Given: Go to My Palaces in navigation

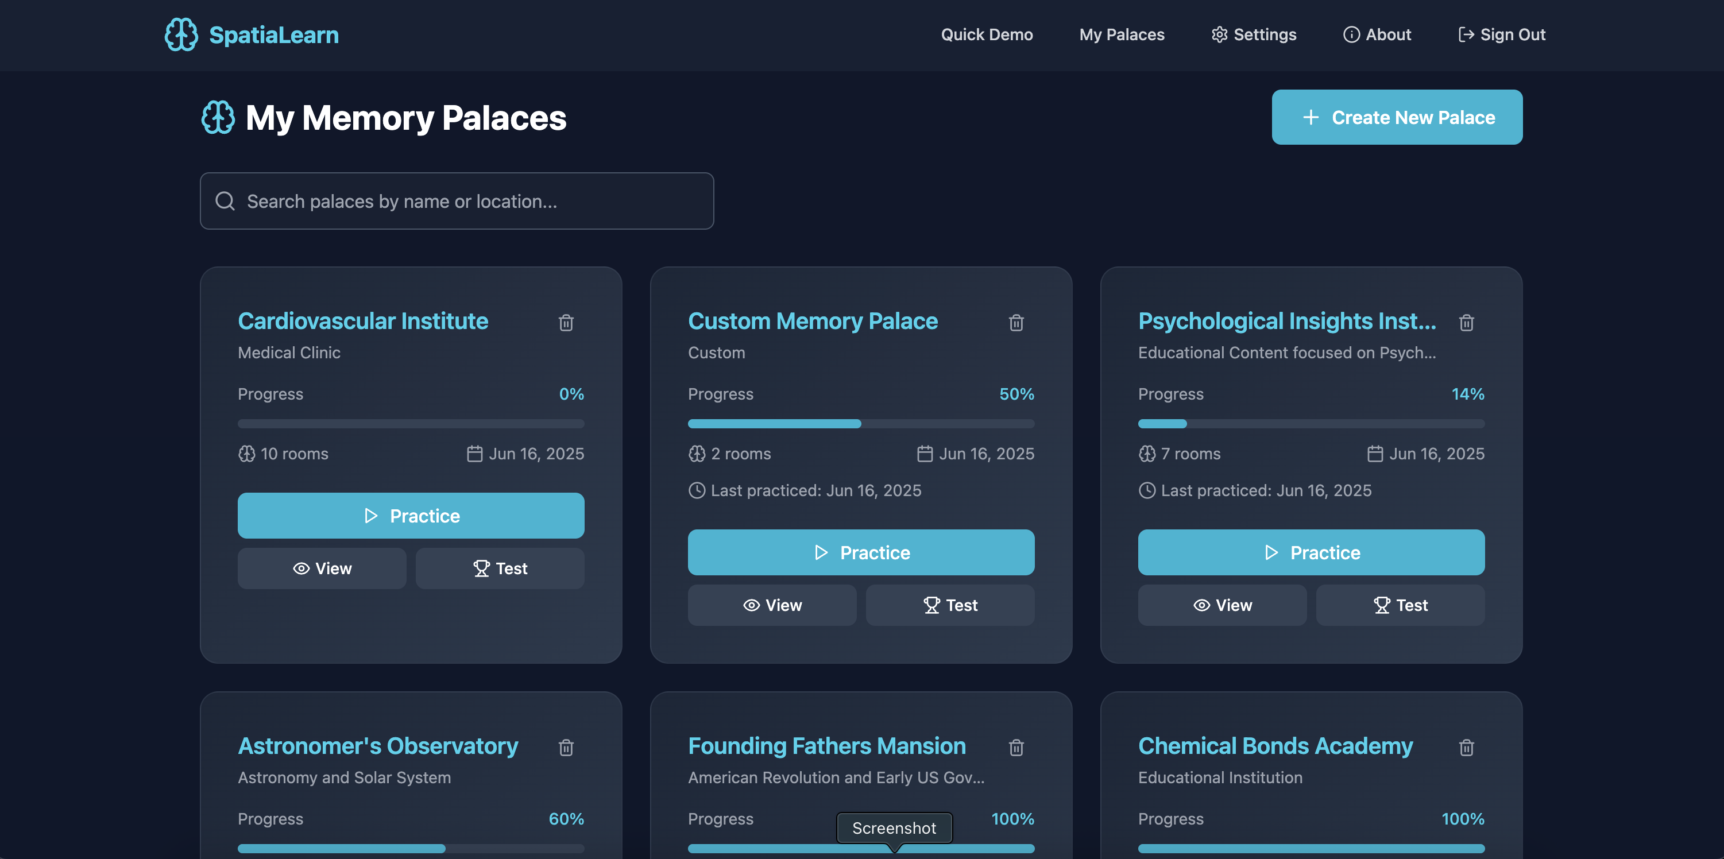Looking at the screenshot, I should [1122, 35].
